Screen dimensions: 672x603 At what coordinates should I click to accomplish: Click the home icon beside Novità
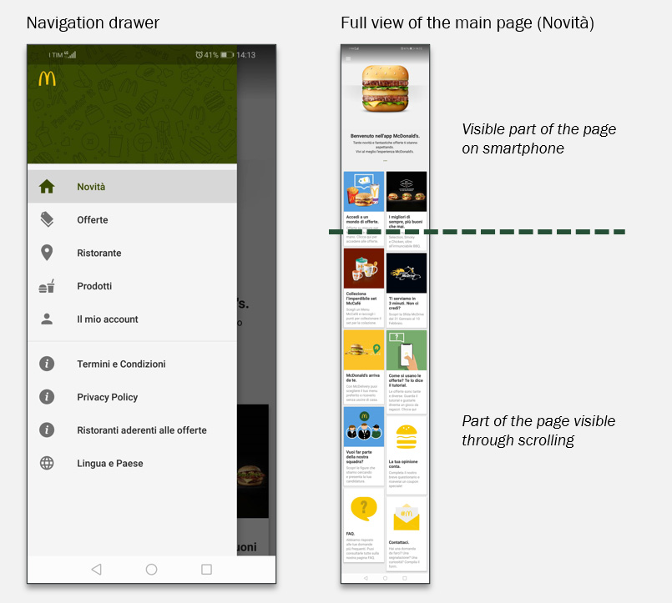(48, 187)
